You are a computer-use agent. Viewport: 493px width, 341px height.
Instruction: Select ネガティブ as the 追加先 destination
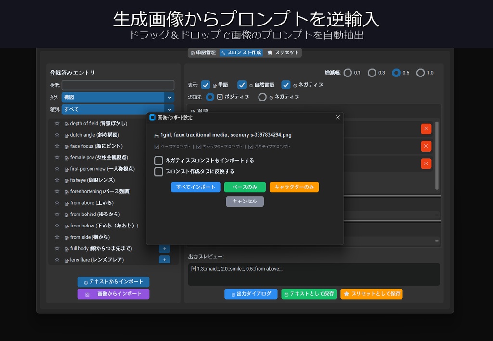(x=262, y=97)
